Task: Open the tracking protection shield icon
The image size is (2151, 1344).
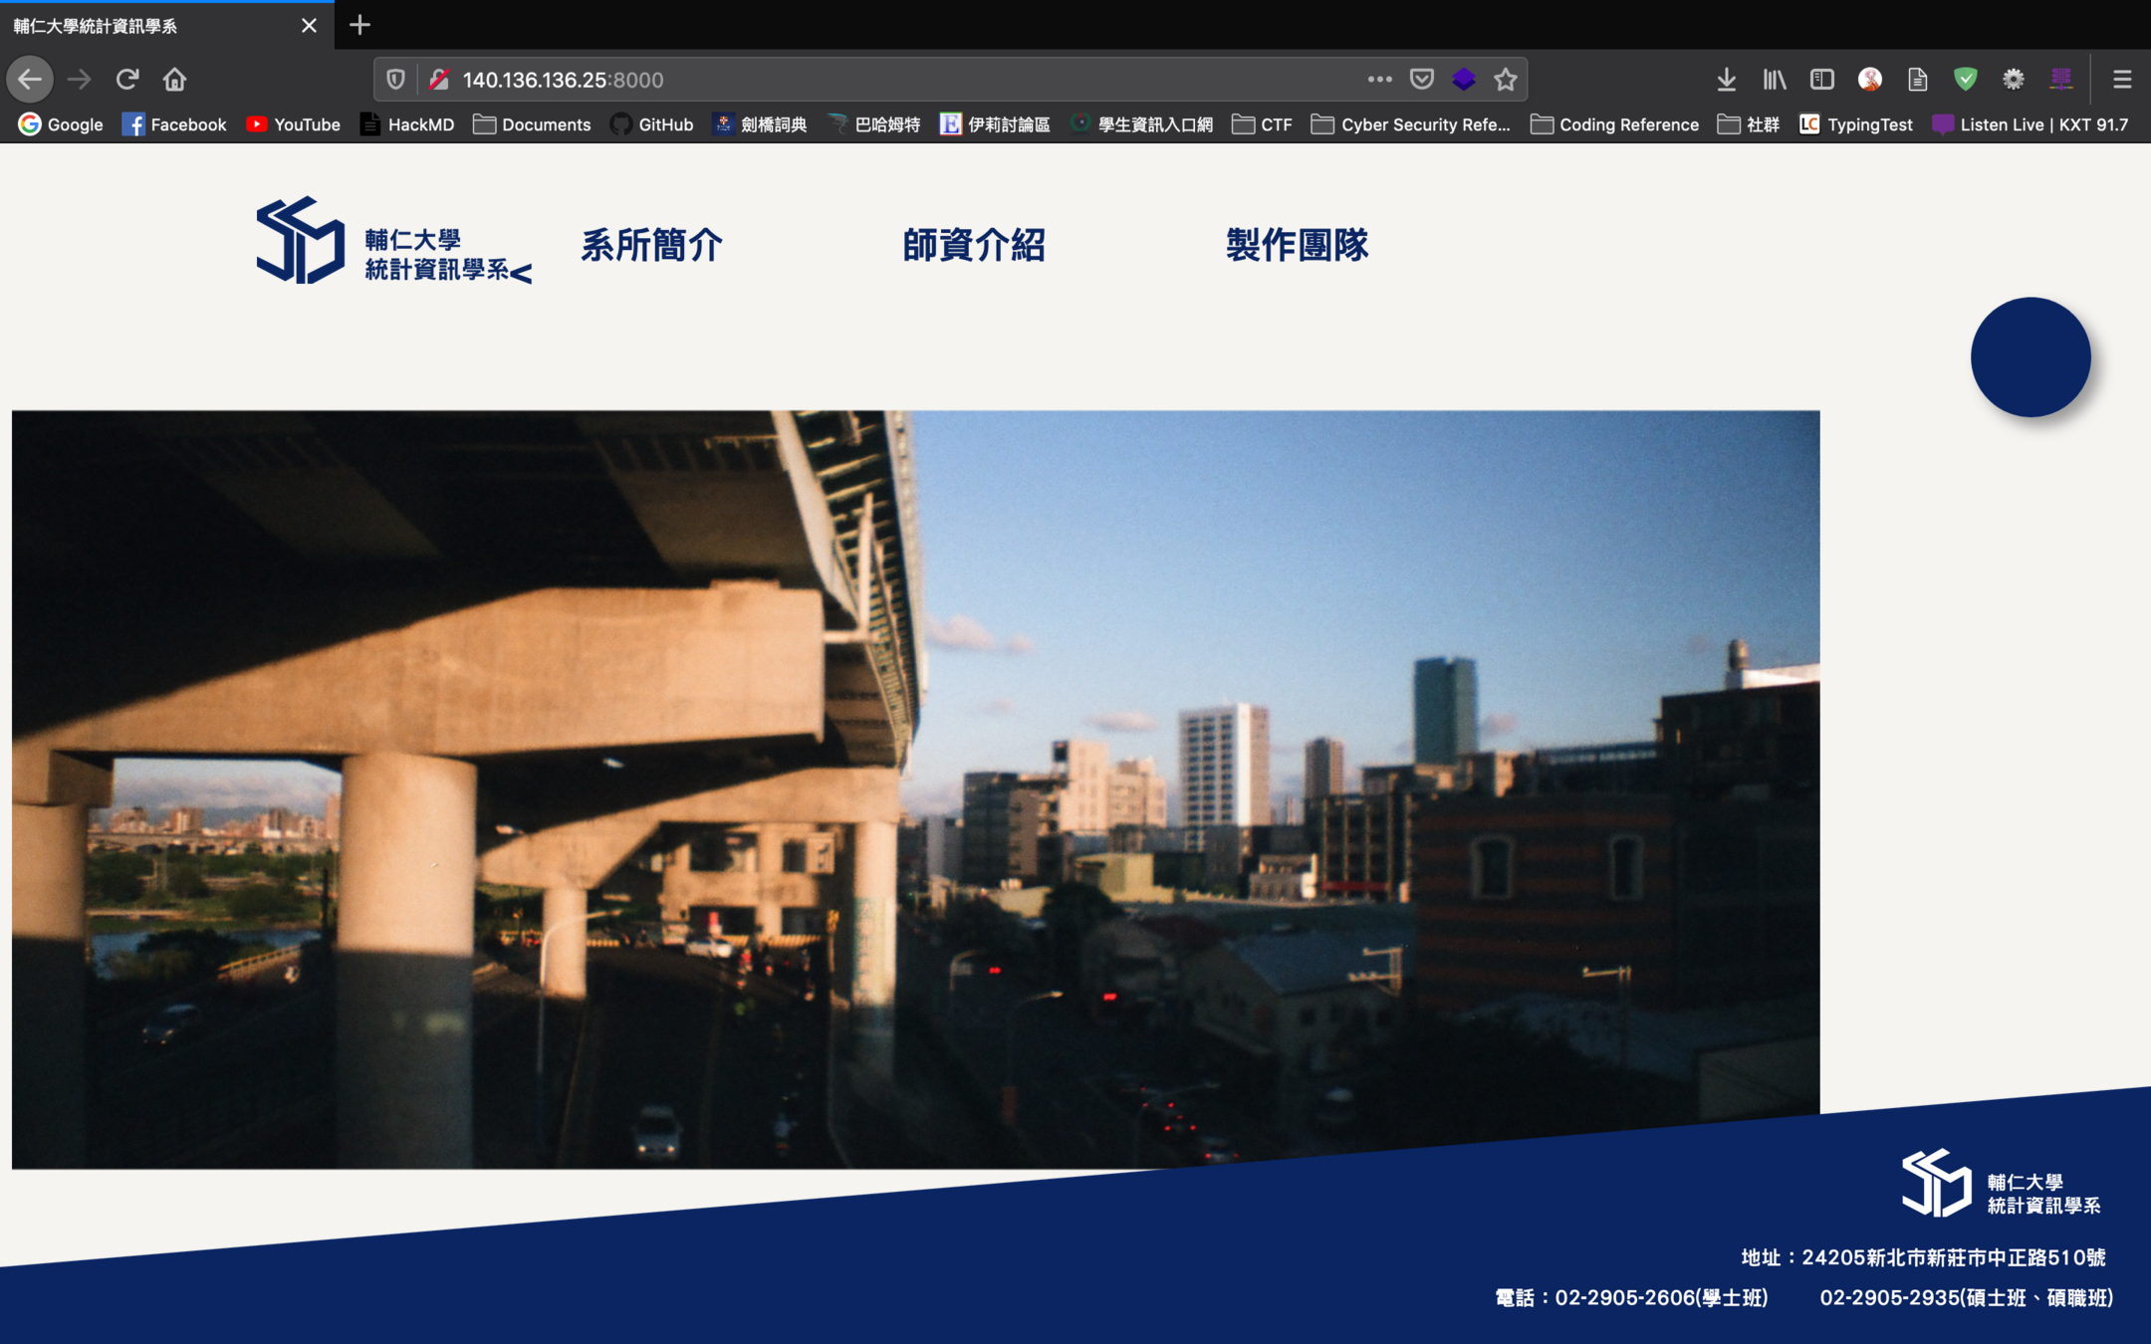Action: [x=395, y=80]
